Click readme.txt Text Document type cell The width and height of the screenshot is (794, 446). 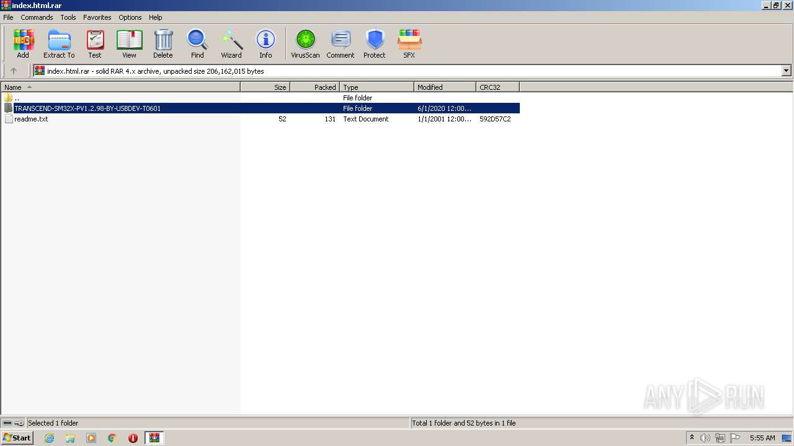click(366, 119)
